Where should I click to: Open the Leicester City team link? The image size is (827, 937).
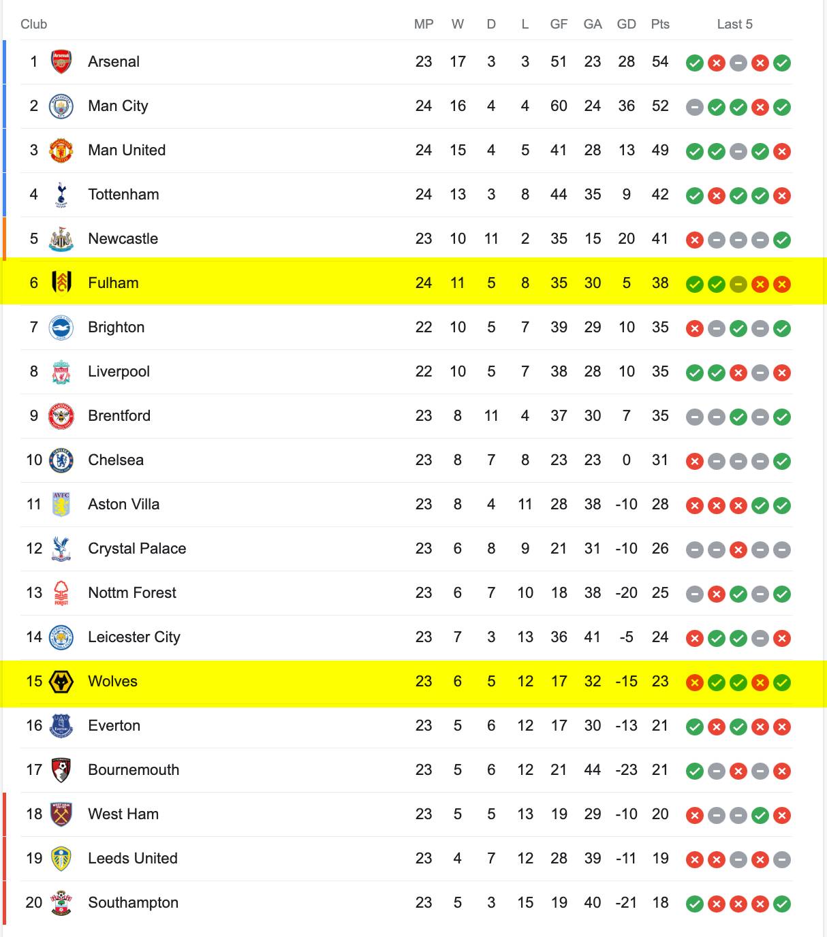point(134,637)
